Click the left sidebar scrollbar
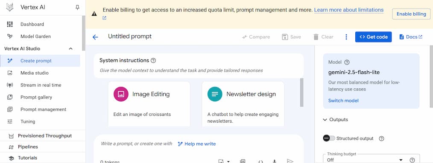The height and width of the screenshot is (163, 433). point(84,33)
